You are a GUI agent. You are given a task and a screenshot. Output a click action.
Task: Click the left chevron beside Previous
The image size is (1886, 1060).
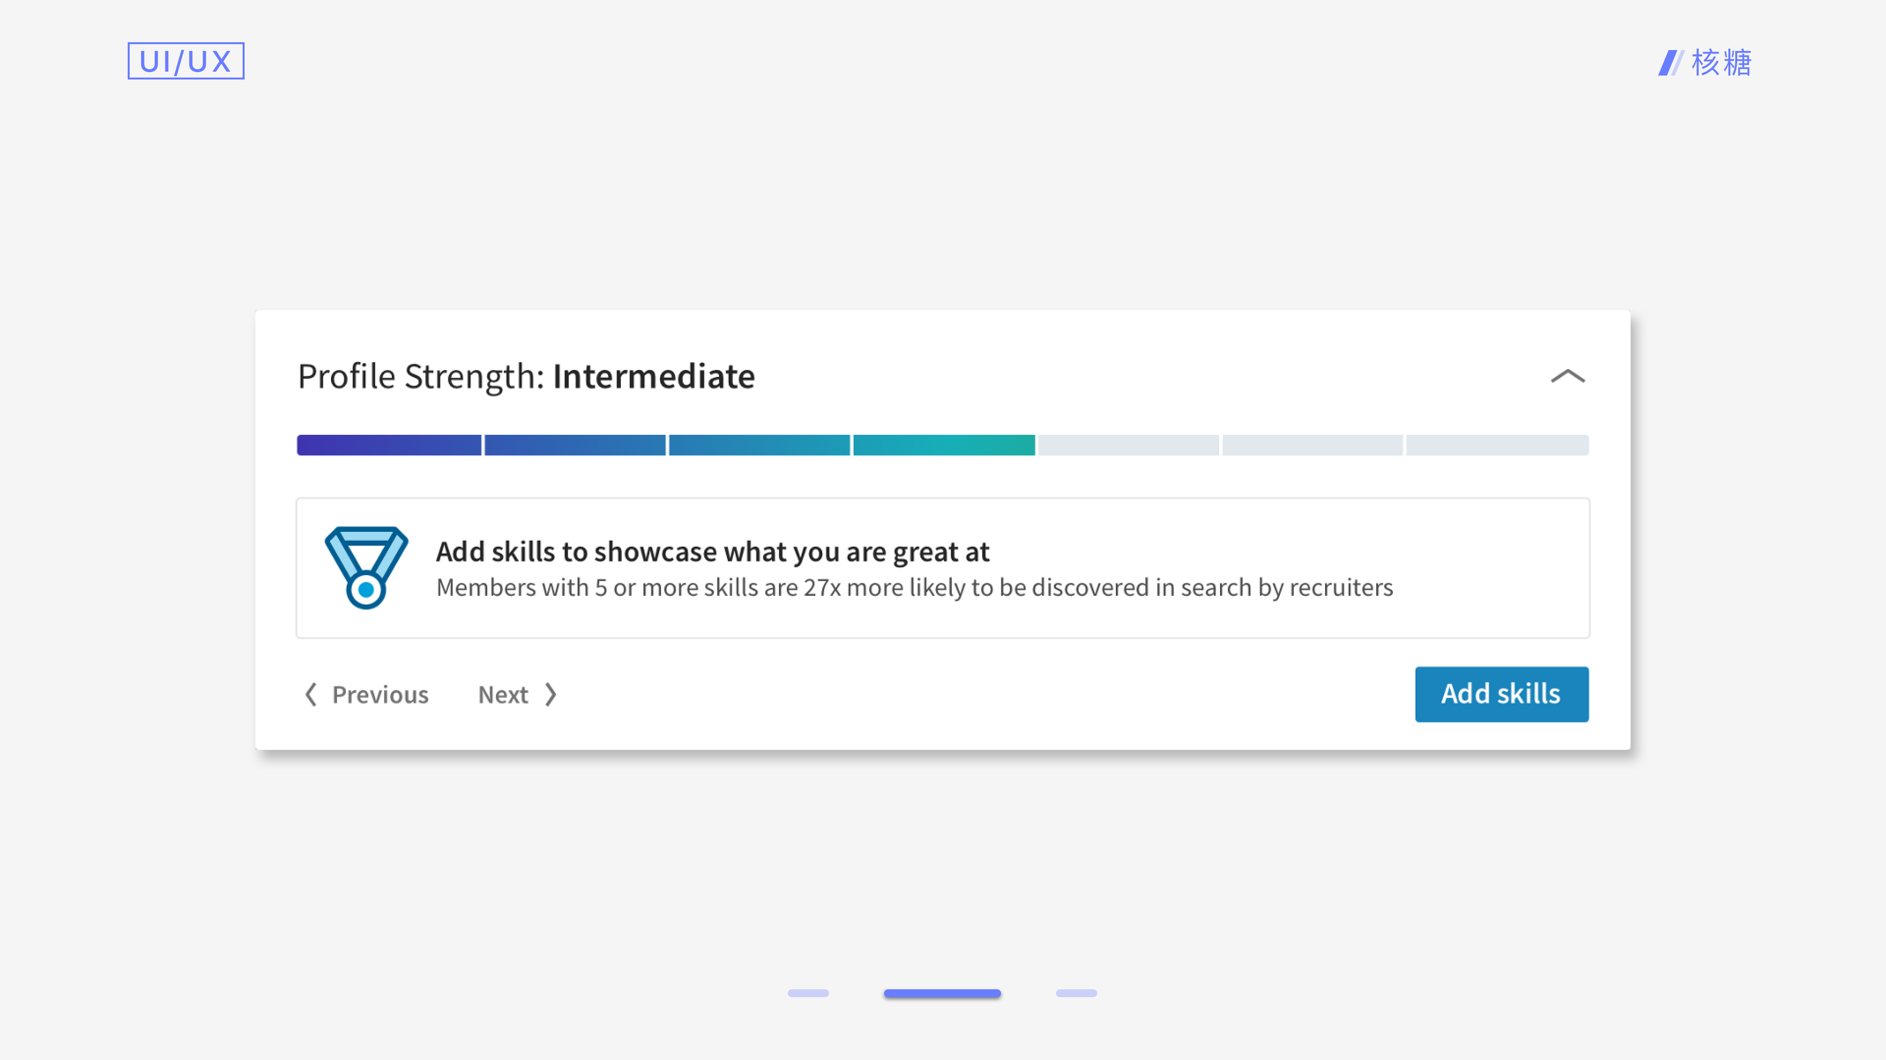(x=311, y=694)
